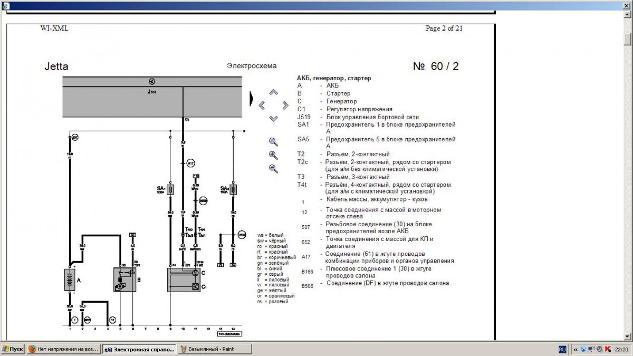Image resolution: width=633 pixels, height=356 pixels.
Task: Click the vertical scrollbar thumb
Action: point(627,39)
